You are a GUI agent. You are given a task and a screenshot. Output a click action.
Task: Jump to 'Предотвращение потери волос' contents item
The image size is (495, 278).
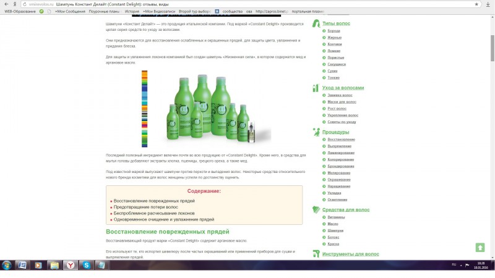tap(146, 207)
